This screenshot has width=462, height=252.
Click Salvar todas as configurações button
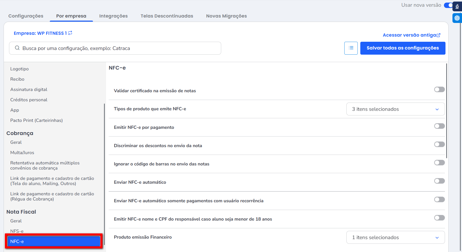coord(403,48)
